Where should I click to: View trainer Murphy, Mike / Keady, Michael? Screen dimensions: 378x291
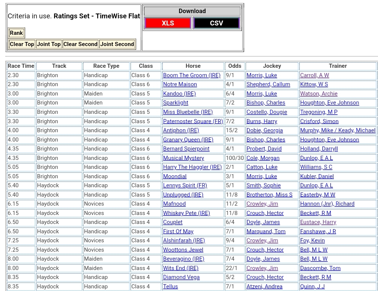point(337,130)
